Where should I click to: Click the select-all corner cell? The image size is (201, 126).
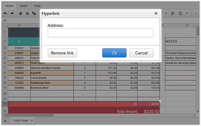point(5,25)
